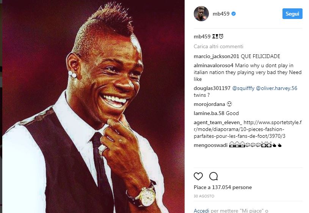This screenshot has width=309, height=213.
Task: Open mb459 username in header
Action: [x=221, y=14]
